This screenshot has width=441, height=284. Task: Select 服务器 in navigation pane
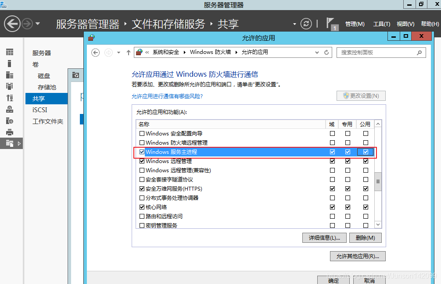(x=42, y=53)
